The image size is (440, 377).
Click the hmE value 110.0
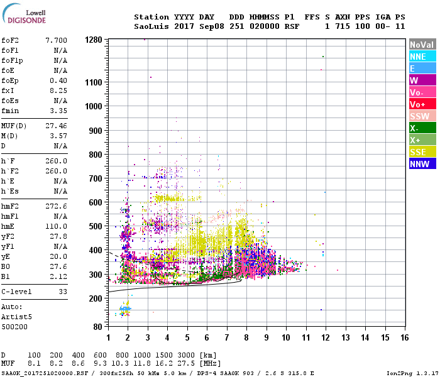point(56,226)
